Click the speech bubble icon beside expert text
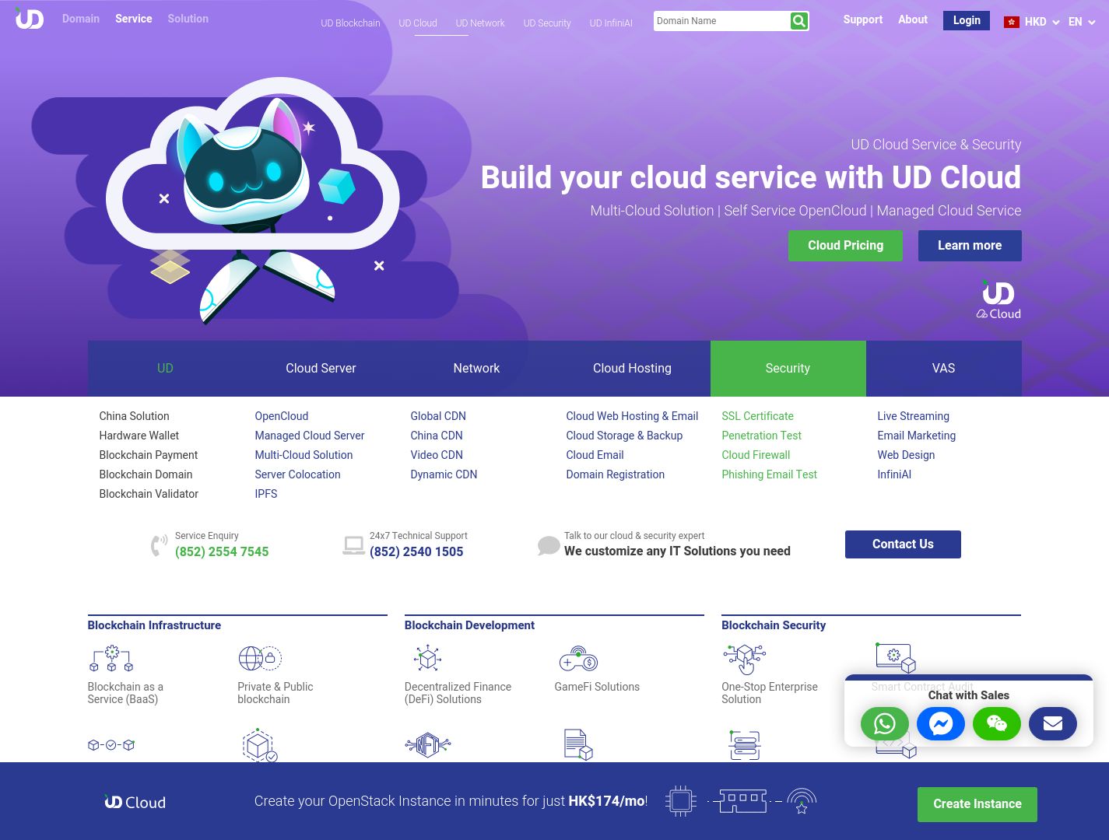 click(549, 546)
